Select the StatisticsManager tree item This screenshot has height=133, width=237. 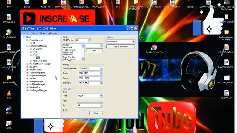point(37,73)
